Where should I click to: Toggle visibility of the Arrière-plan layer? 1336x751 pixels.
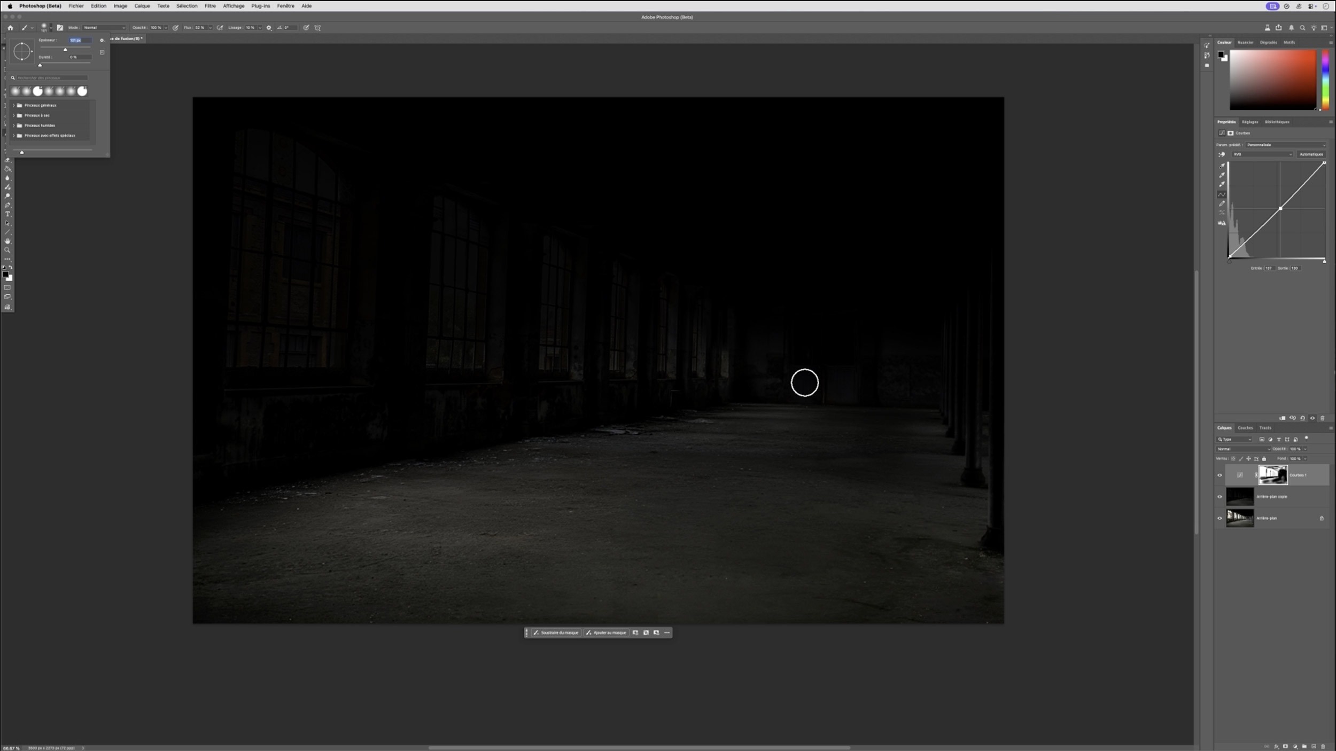click(1220, 518)
